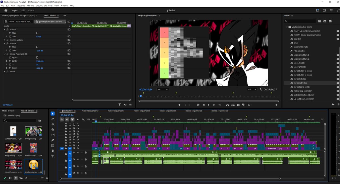Expand the Panner effect controls
This screenshot has height=184, width=340.
(x=4, y=72)
